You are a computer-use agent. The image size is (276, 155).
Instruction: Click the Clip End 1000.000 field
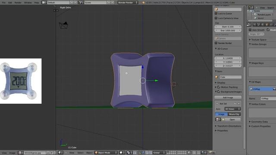tap(228, 31)
